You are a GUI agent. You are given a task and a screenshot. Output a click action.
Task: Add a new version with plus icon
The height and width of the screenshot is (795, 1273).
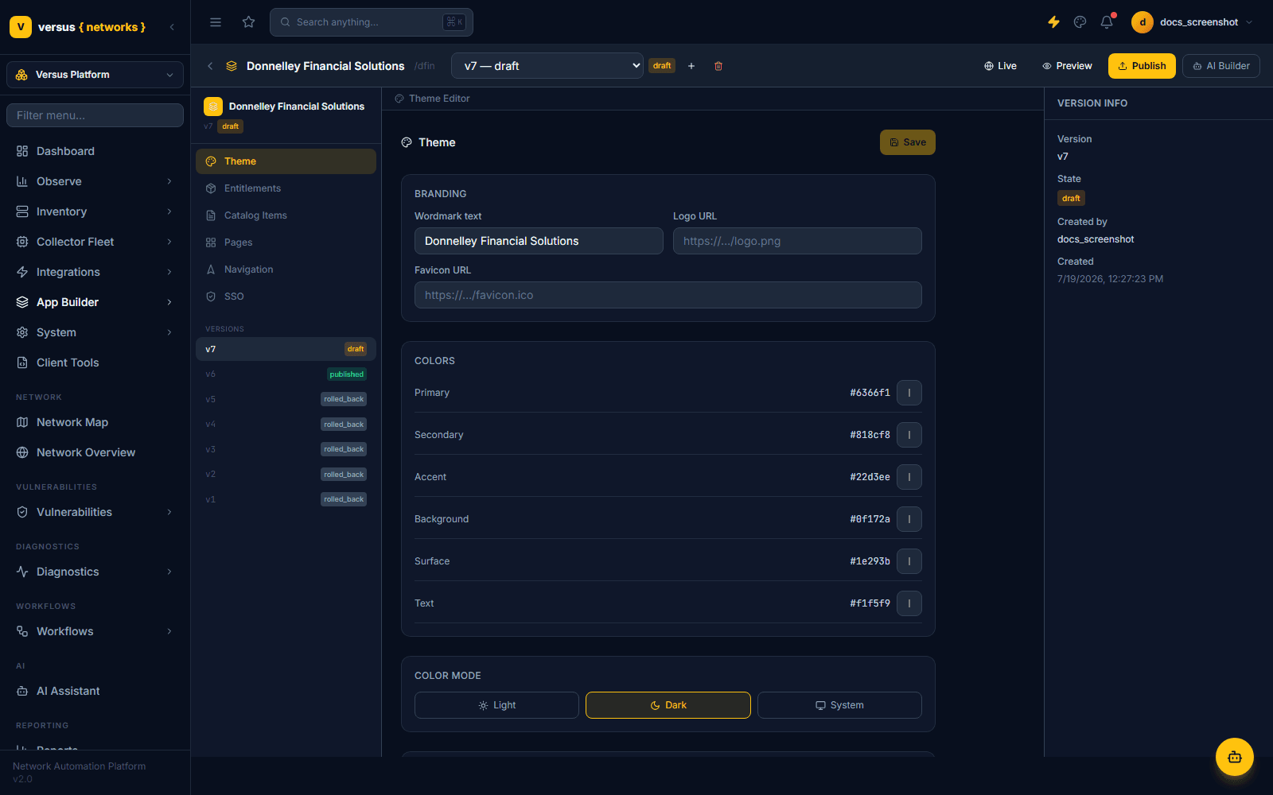click(x=691, y=66)
